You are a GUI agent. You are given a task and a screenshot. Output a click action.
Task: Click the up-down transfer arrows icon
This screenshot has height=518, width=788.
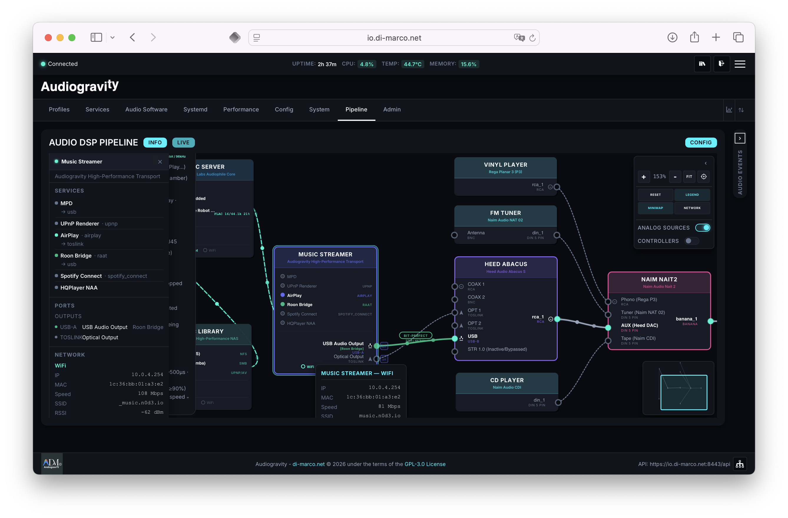click(x=742, y=110)
